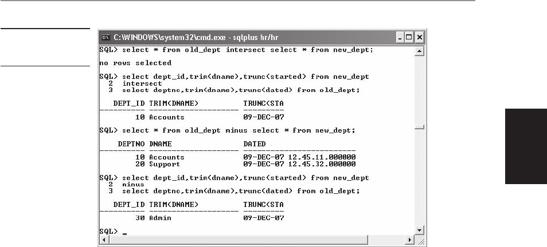The image size is (547, 247).
Task: Click the first intersect query line
Action: coord(236,50)
